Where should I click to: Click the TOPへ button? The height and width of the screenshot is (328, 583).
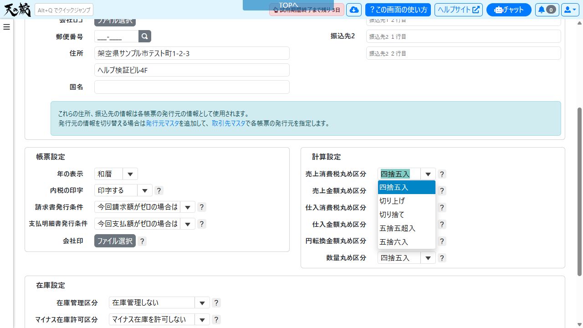[x=288, y=5]
